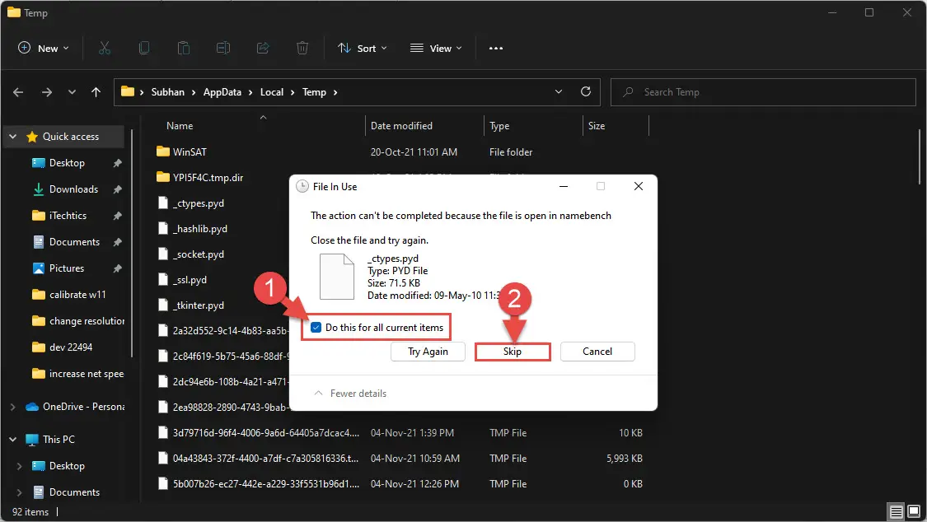Select the _tkinter.pyd file
Screen dimensions: 927x522
[199, 305]
